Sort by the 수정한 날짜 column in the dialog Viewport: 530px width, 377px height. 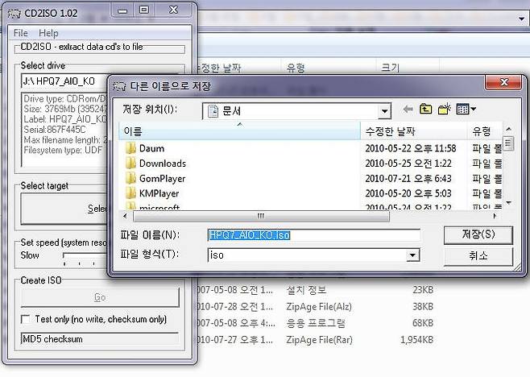(x=413, y=130)
